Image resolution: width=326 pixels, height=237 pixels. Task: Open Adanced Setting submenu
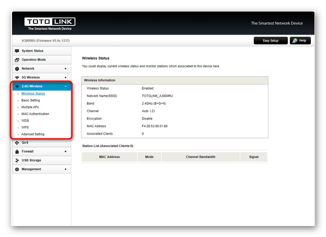click(33, 134)
